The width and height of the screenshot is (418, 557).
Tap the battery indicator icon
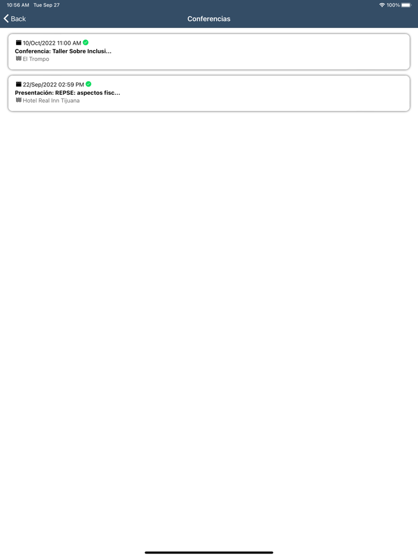click(x=406, y=5)
